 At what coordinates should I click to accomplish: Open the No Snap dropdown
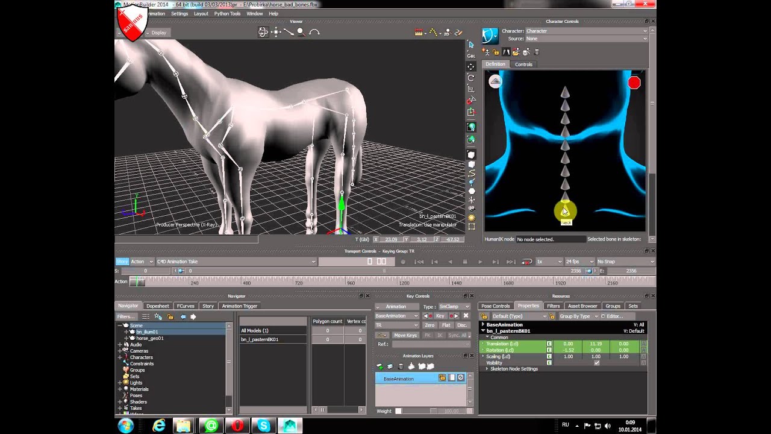(625, 262)
